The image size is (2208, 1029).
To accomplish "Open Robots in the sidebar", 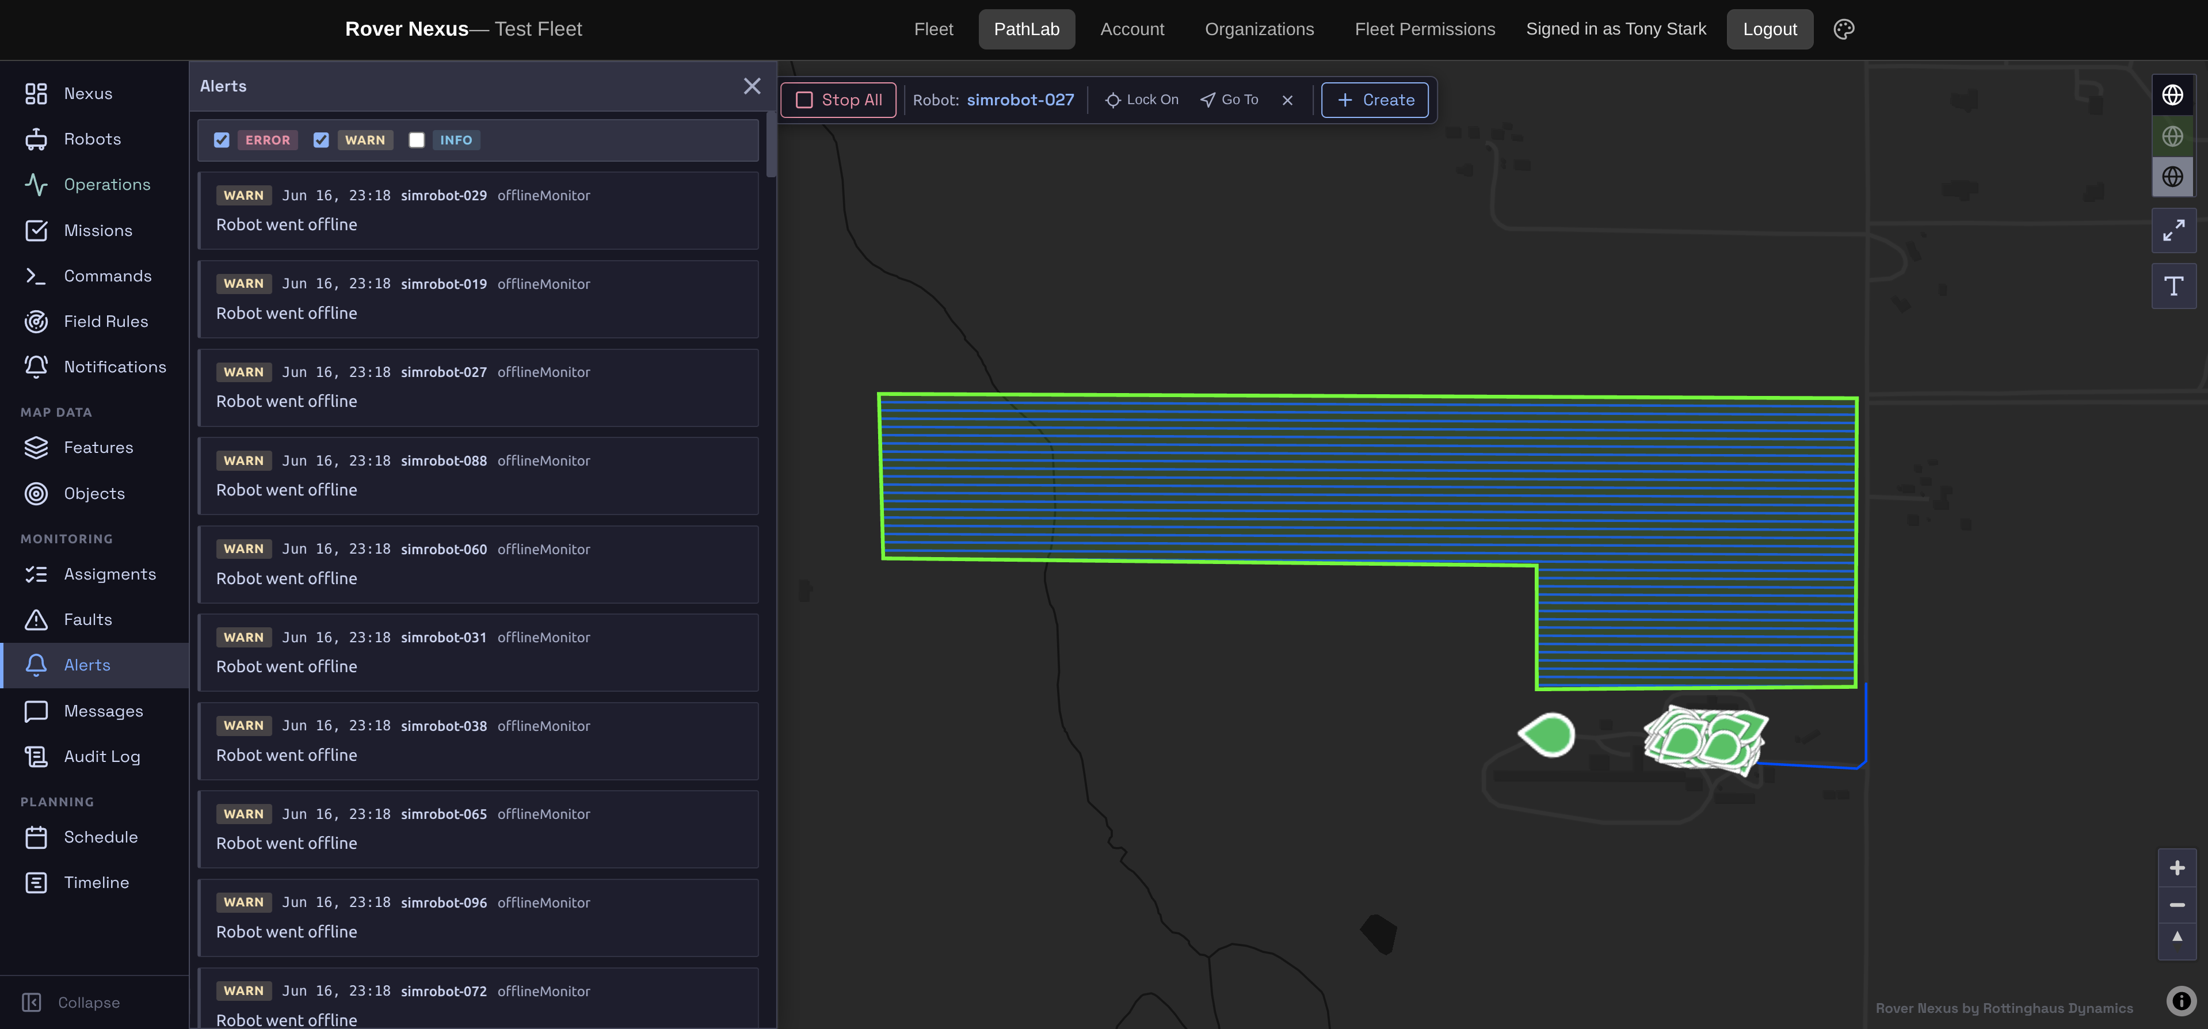I will click(93, 139).
